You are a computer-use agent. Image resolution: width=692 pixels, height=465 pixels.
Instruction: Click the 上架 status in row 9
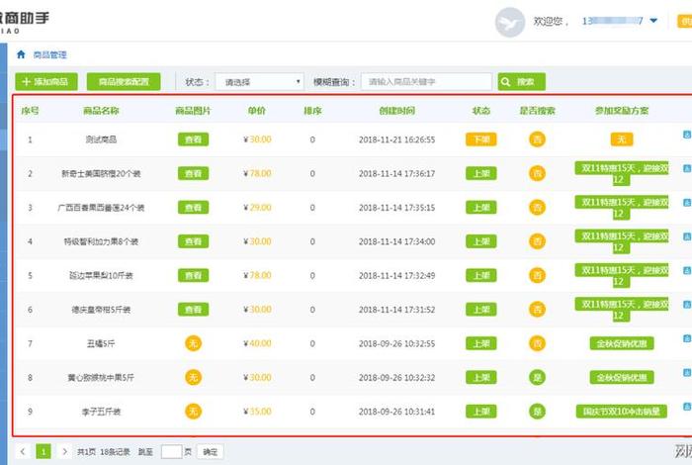pyautogui.click(x=481, y=412)
